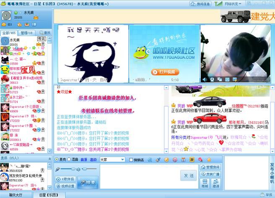
Task: Switch to the 聊天大厅 tab
Action: [x=16, y=195]
